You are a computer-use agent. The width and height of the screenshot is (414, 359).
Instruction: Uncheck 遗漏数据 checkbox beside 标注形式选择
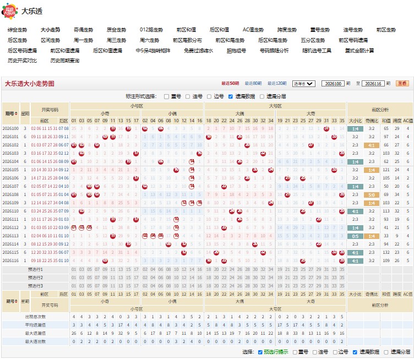click(x=231, y=97)
